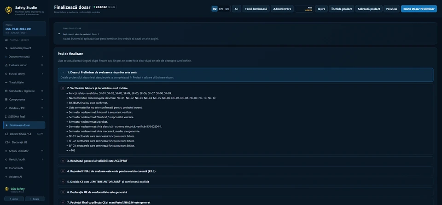Expand step 5 Decizia CE EMITERE AUTORIZATĂ

pyautogui.click(x=245, y=182)
